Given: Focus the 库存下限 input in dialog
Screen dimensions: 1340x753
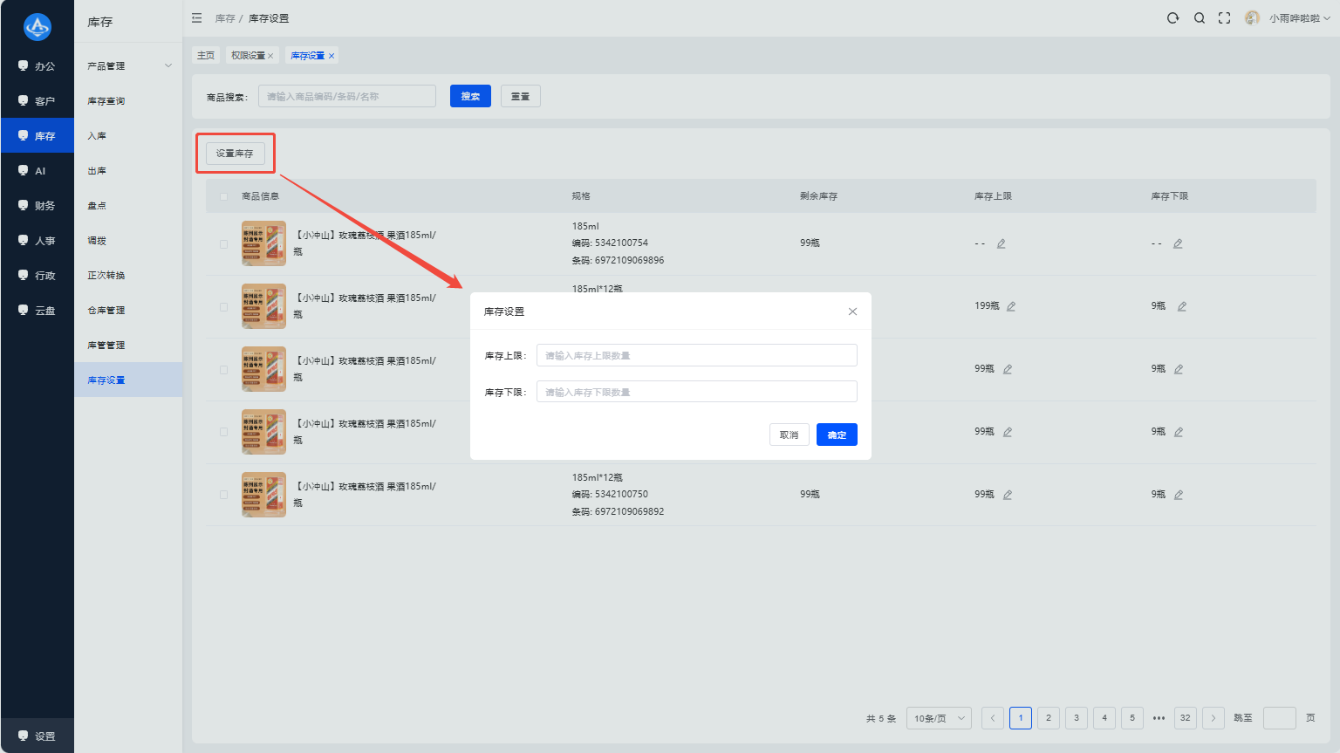Looking at the screenshot, I should click(697, 392).
